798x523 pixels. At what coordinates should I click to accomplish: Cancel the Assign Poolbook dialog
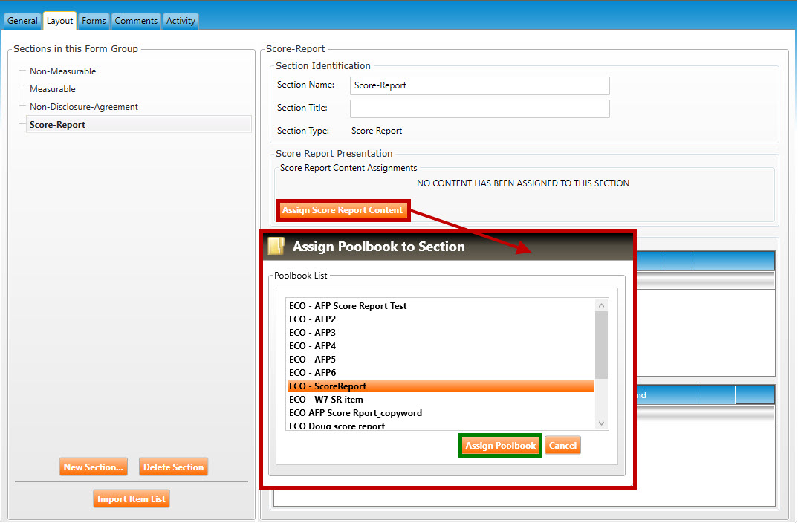[x=562, y=446]
